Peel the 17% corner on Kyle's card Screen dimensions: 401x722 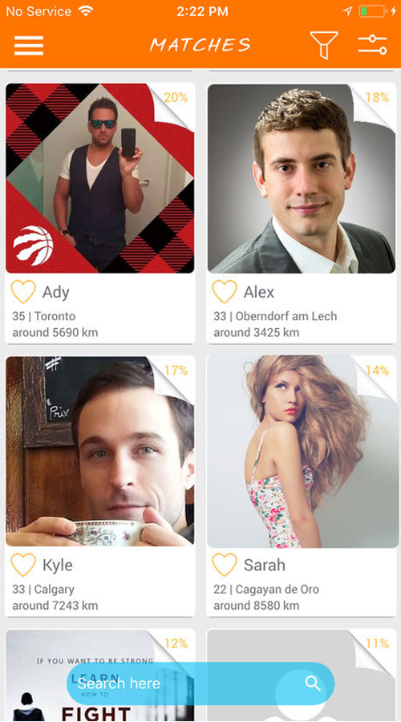coord(172,377)
